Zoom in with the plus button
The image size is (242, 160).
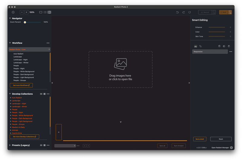(x=26, y=12)
